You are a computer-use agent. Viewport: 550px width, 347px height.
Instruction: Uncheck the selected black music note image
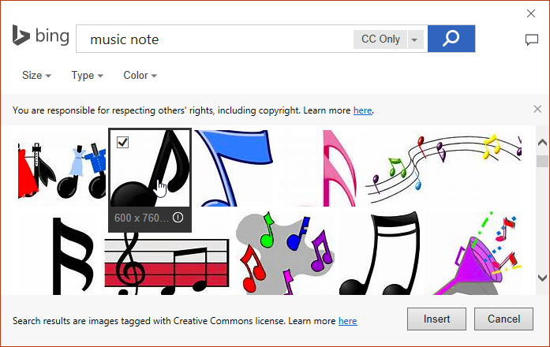(x=123, y=142)
